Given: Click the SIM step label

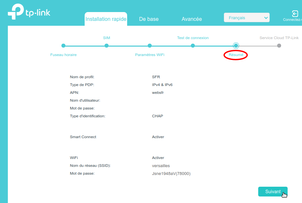Looking at the screenshot, I should pyautogui.click(x=107, y=38).
